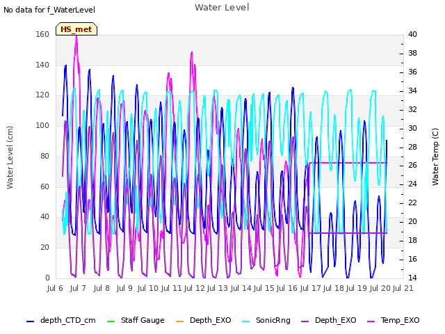Select the Water Level (cm) axis label

pyautogui.click(x=10, y=157)
